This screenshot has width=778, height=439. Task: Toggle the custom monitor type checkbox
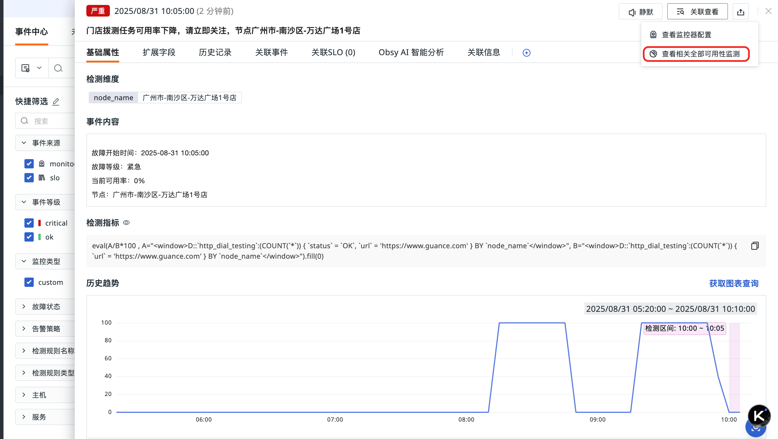(x=29, y=283)
